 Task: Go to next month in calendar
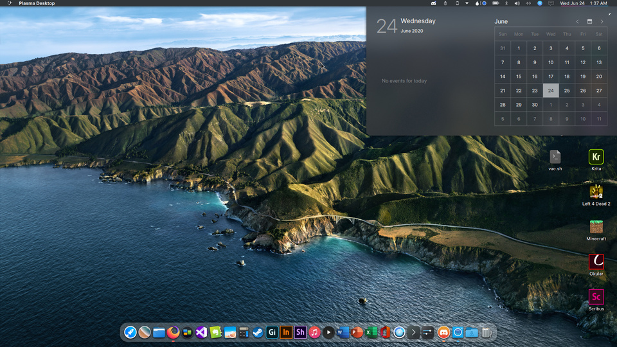coord(602,21)
